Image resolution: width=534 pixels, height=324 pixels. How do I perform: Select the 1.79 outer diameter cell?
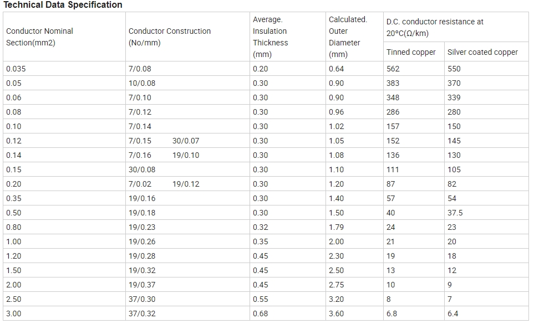[x=354, y=227]
